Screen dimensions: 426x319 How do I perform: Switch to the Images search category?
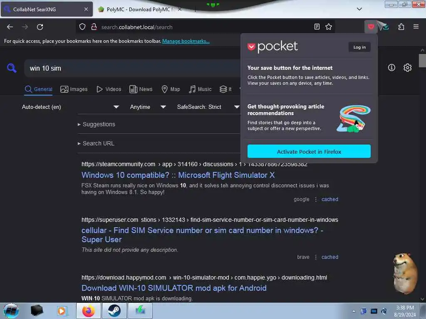click(74, 89)
